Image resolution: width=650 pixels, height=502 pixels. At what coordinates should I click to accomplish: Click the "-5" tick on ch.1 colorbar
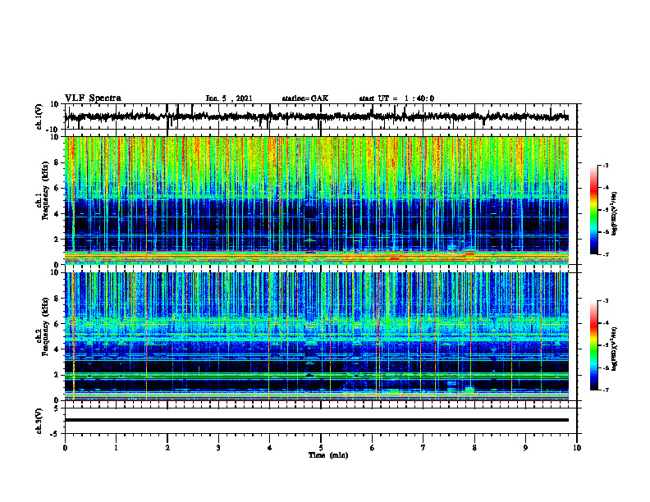pyautogui.click(x=606, y=210)
